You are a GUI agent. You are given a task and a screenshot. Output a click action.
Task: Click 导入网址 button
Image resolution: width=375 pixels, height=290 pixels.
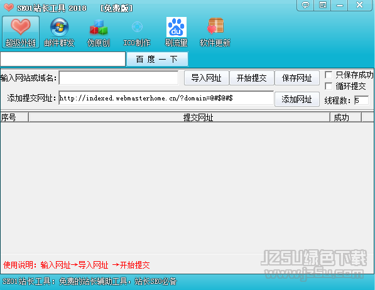tap(207, 78)
